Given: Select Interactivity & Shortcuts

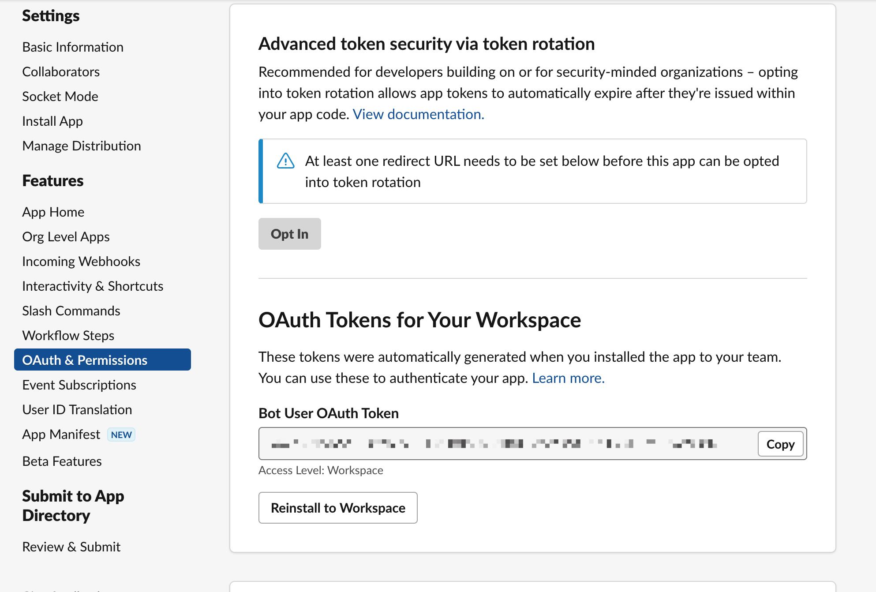Looking at the screenshot, I should (x=93, y=286).
